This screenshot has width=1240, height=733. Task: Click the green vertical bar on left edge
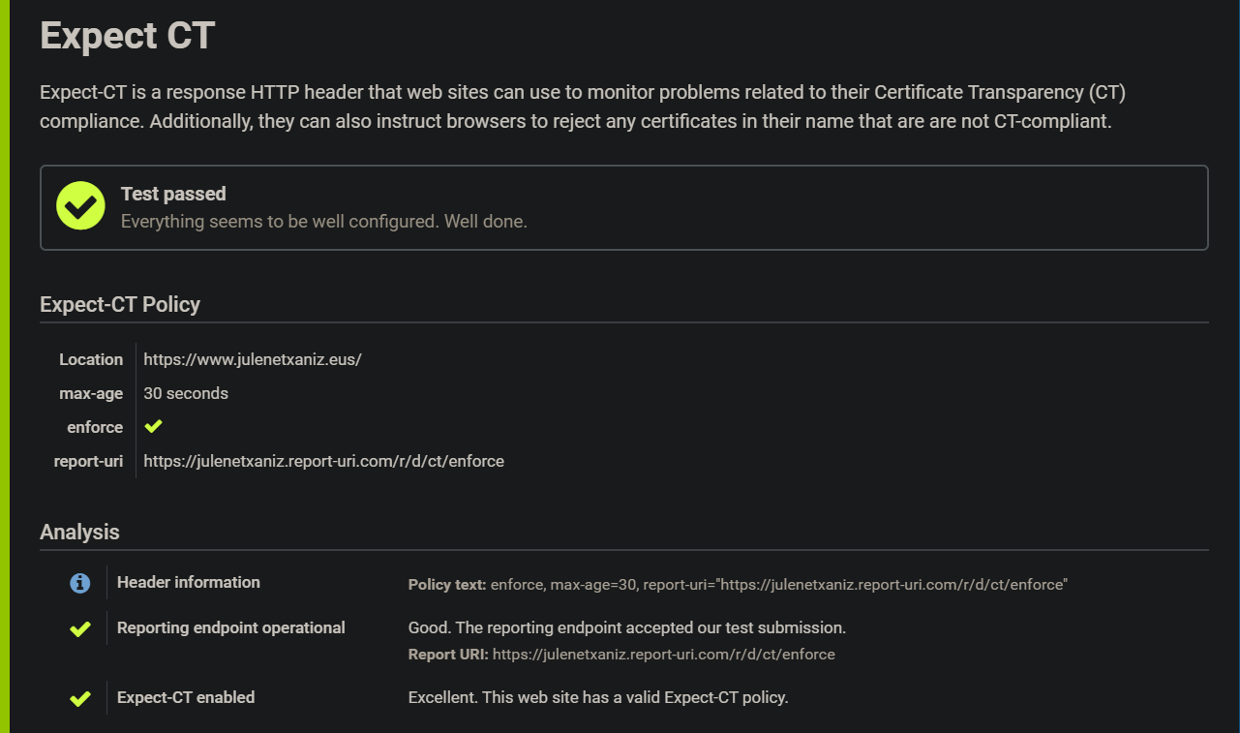5,366
